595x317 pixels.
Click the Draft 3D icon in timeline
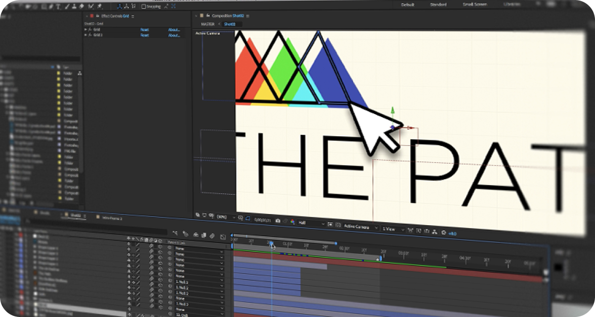pyautogui.click(x=185, y=234)
